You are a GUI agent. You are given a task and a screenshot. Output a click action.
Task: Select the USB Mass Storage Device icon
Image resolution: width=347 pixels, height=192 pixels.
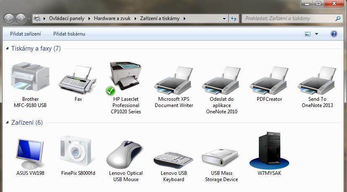tap(220, 158)
